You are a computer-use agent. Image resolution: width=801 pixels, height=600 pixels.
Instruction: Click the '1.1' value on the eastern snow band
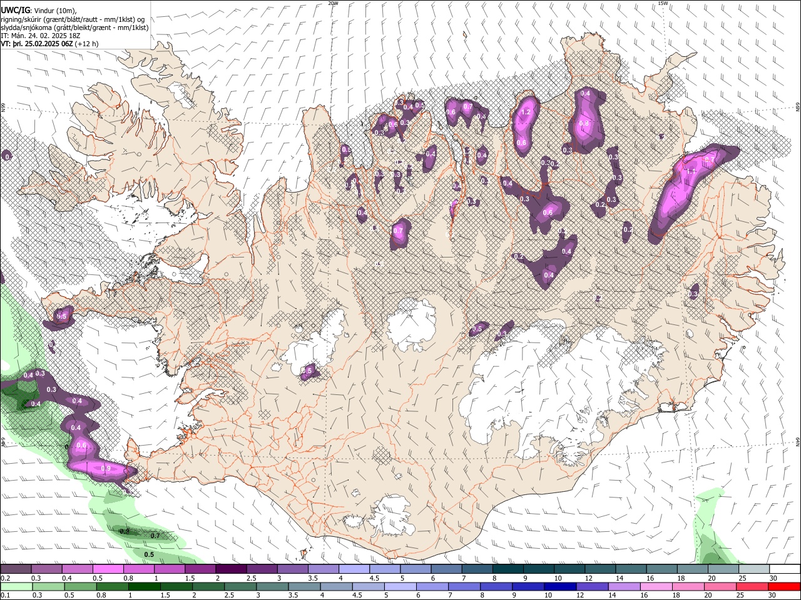pyautogui.click(x=691, y=171)
